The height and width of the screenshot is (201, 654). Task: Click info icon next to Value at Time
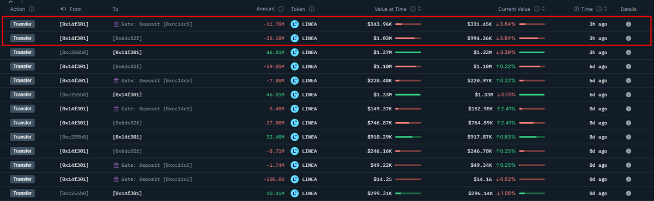413,9
